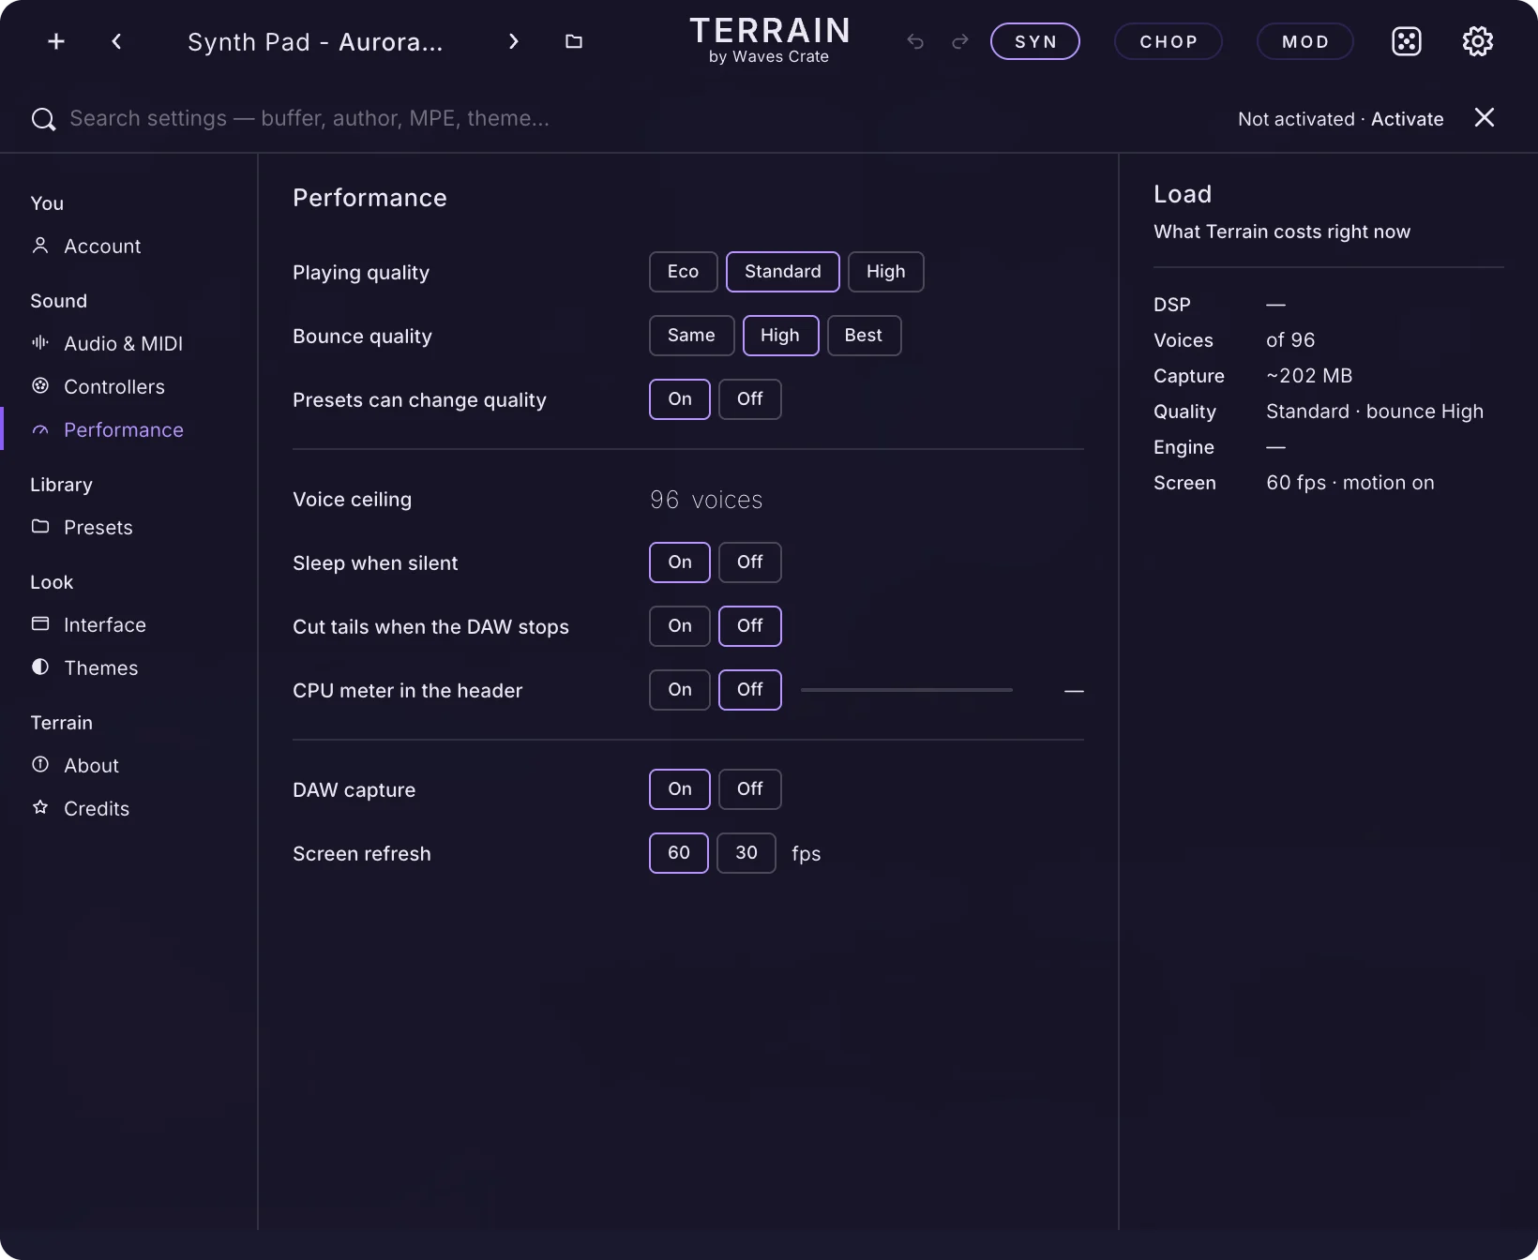Open the Credits page

click(x=128, y=808)
